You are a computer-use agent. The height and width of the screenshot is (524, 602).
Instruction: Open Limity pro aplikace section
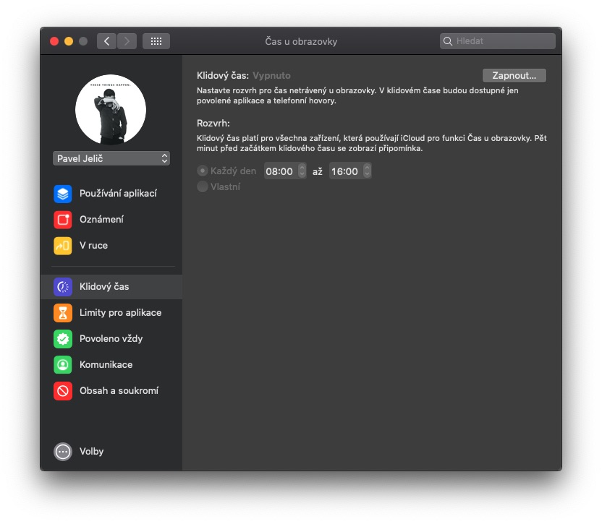pos(111,313)
